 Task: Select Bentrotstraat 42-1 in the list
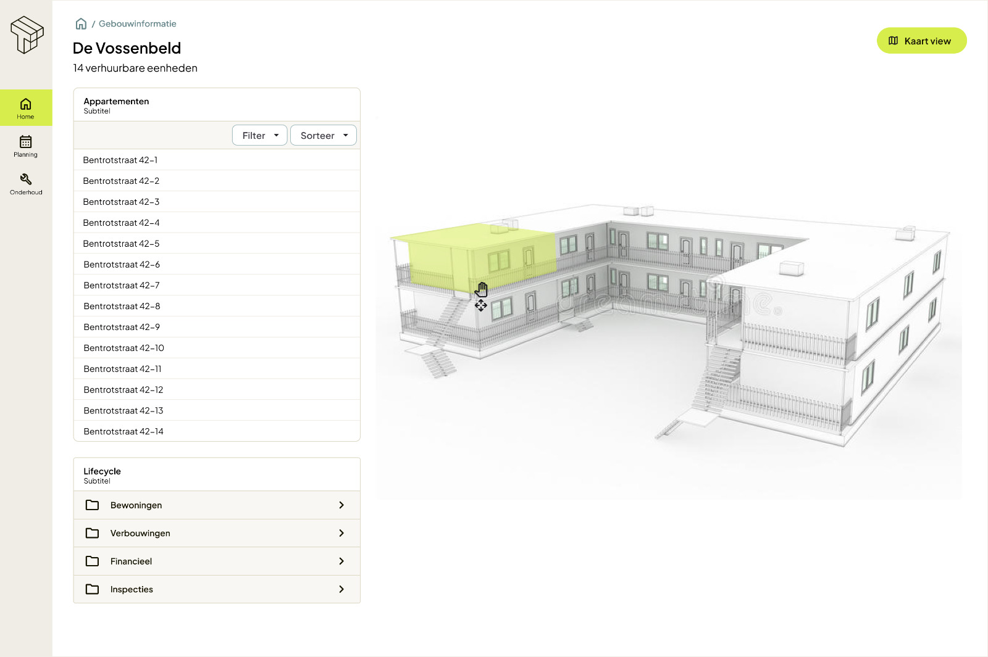pyautogui.click(x=120, y=160)
